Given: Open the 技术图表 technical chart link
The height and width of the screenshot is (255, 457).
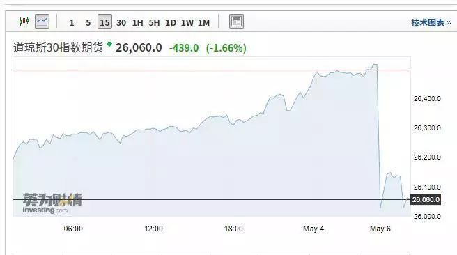Looking at the screenshot, I should tap(431, 23).
